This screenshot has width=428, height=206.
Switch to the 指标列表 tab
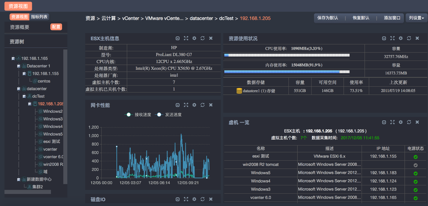[39, 17]
